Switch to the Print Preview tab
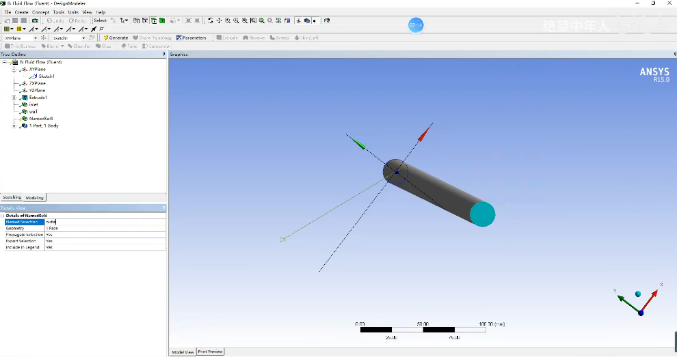This screenshot has width=677, height=357. point(210,352)
